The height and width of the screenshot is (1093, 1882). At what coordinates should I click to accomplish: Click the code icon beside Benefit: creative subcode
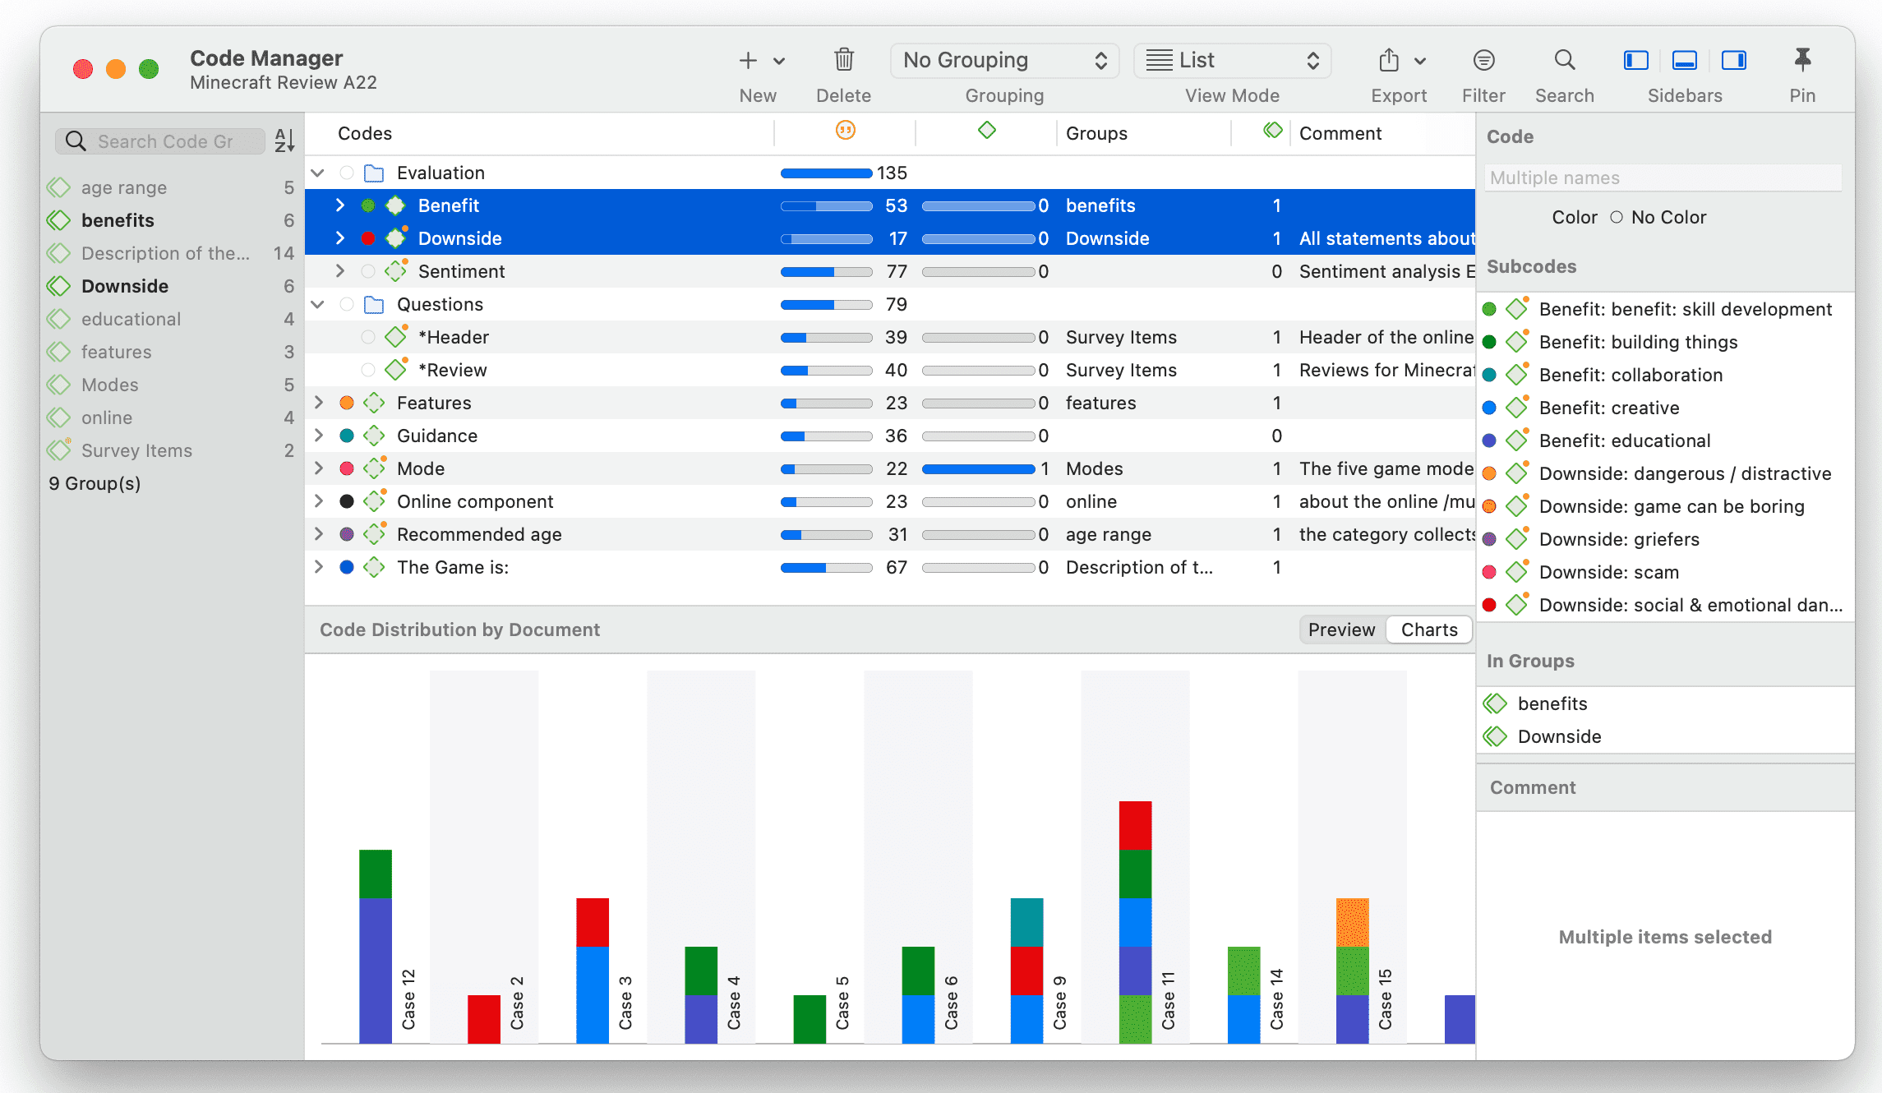click(1517, 408)
